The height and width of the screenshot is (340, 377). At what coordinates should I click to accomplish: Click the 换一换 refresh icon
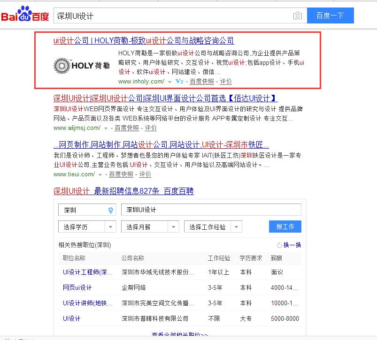[279, 245]
